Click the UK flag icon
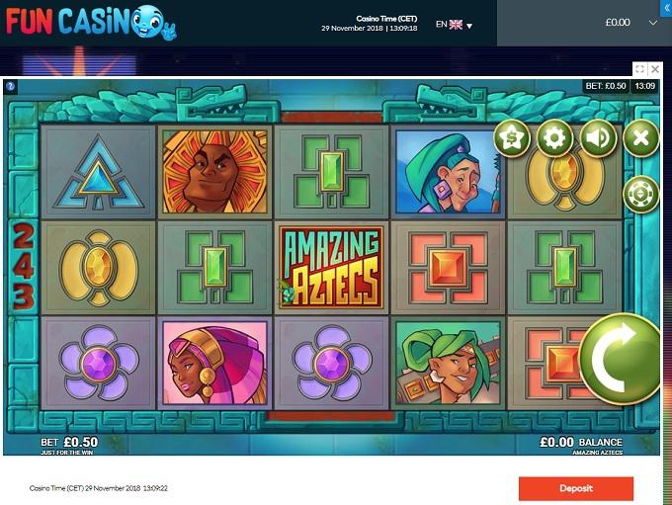Screen dimensions: 672x505 click(x=456, y=25)
